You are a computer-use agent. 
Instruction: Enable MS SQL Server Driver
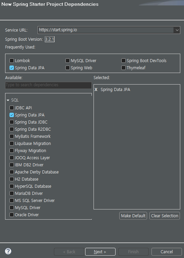click(x=12, y=200)
